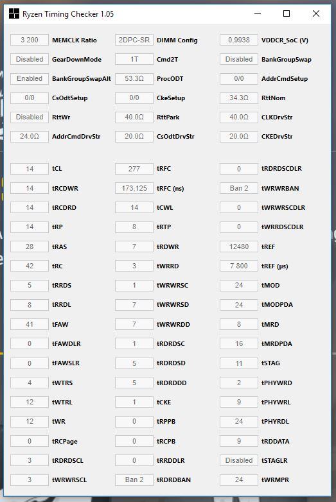This screenshot has height=502, width=336.
Task: Click the tWRWRSCL value field
Action: click(x=30, y=480)
